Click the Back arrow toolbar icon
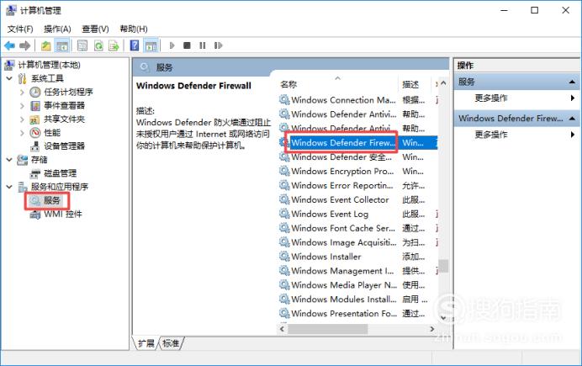Image resolution: width=582 pixels, height=366 pixels. point(9,45)
